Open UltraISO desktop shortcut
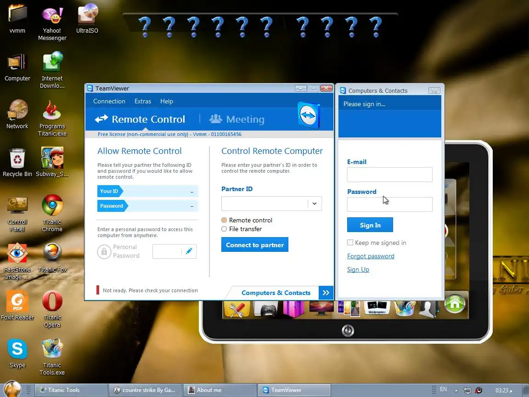 coord(87,19)
